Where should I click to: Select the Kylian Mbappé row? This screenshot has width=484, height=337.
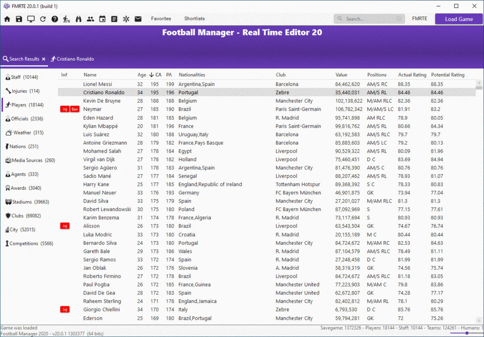pyautogui.click(x=267, y=126)
